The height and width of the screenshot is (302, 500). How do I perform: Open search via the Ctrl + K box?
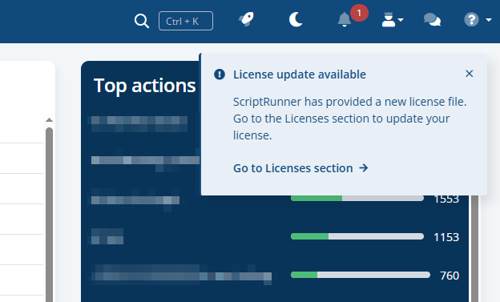click(x=186, y=21)
